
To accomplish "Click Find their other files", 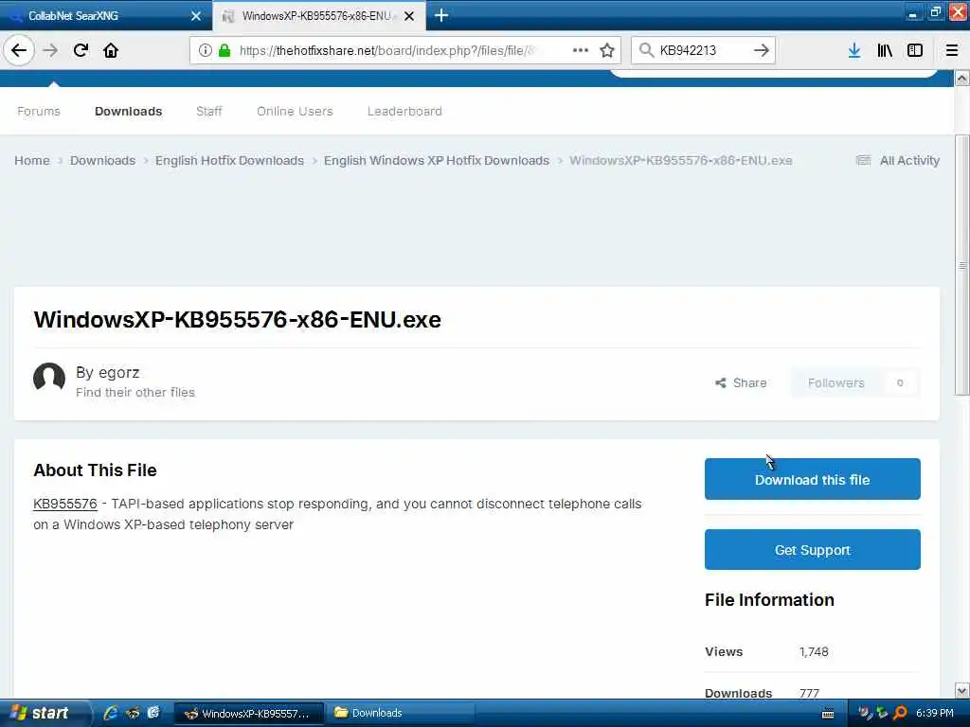I will 135,393.
